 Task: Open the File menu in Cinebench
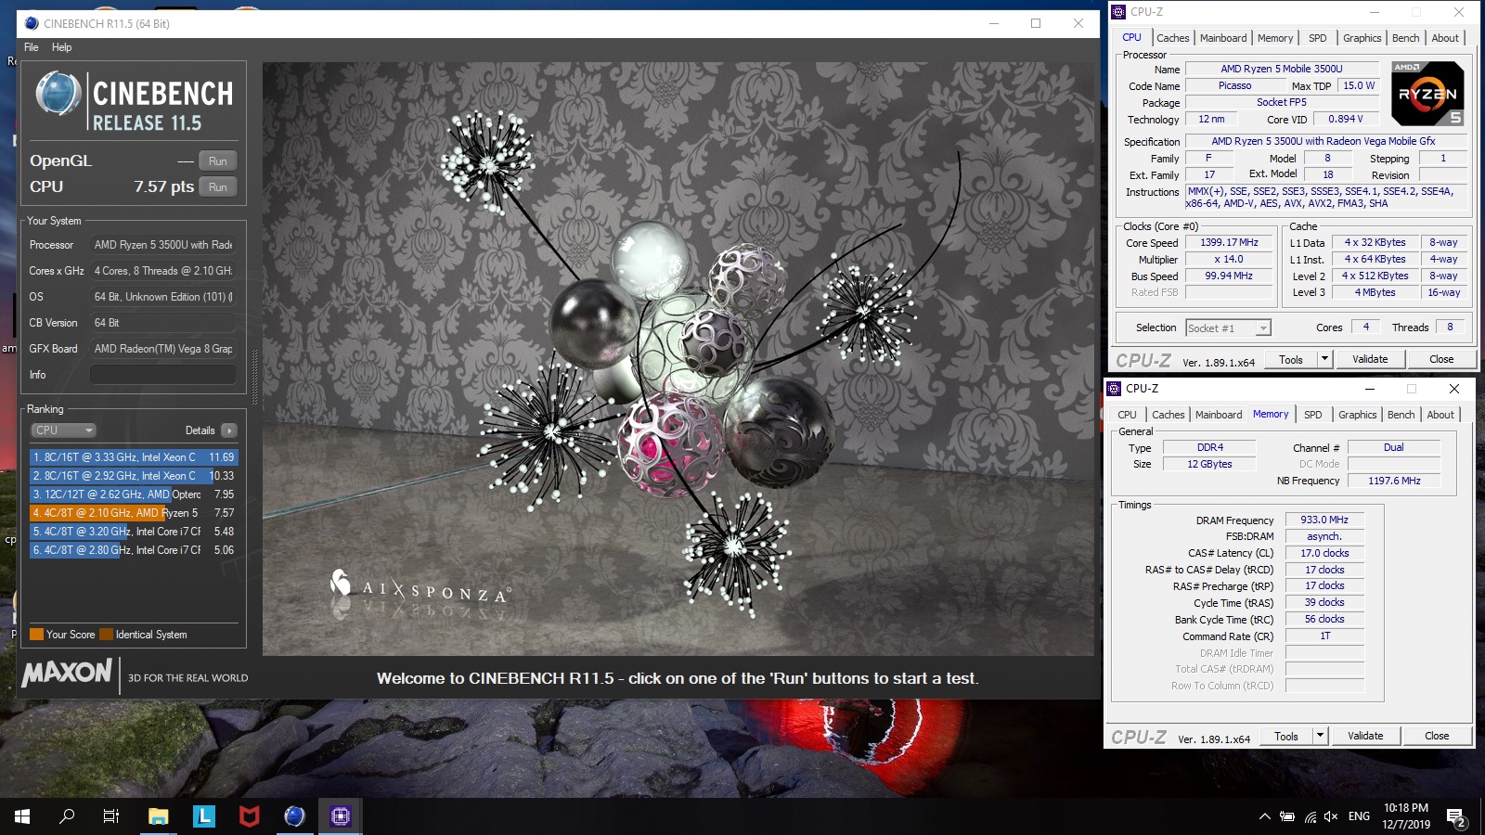[x=32, y=47]
